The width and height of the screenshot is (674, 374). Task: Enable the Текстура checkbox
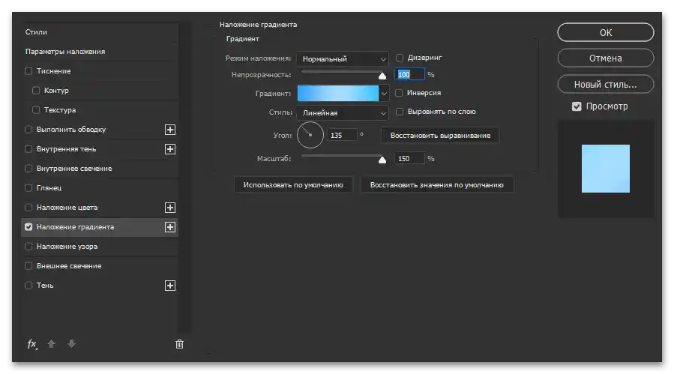(x=36, y=110)
